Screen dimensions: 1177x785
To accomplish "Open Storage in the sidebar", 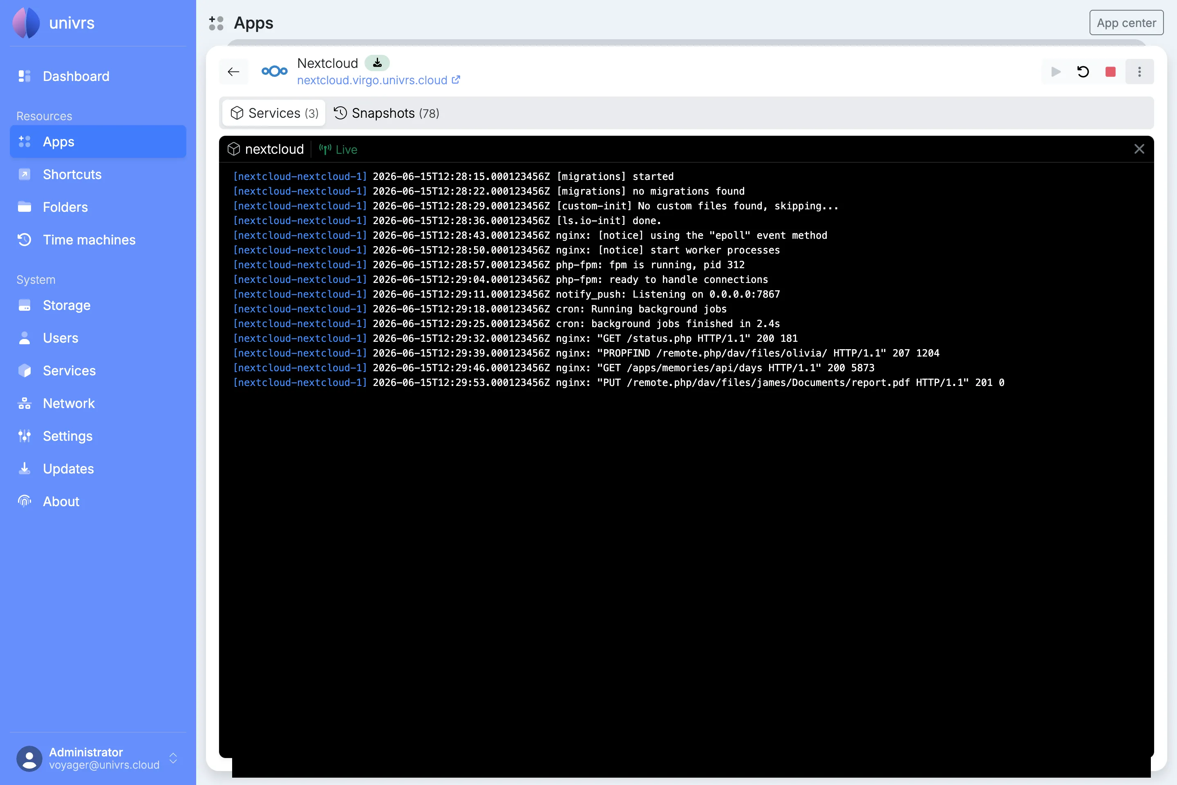I will point(98,305).
